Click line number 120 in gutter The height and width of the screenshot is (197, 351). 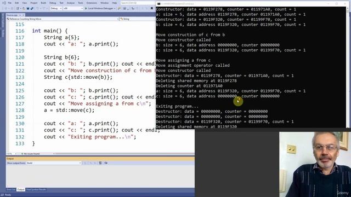pos(20,57)
